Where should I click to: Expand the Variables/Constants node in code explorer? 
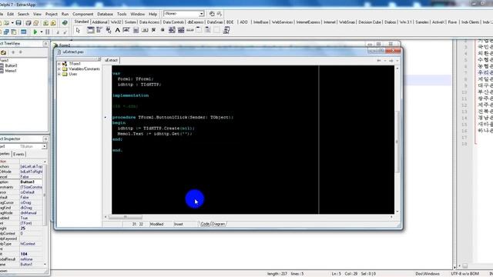59,68
